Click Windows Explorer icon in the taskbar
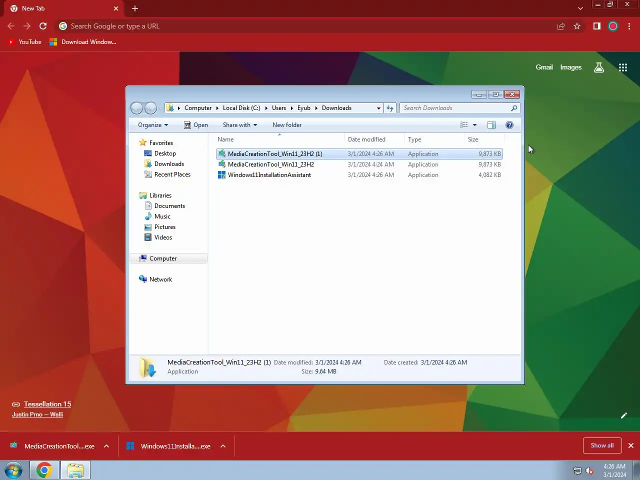This screenshot has height=480, width=640. click(x=75, y=470)
